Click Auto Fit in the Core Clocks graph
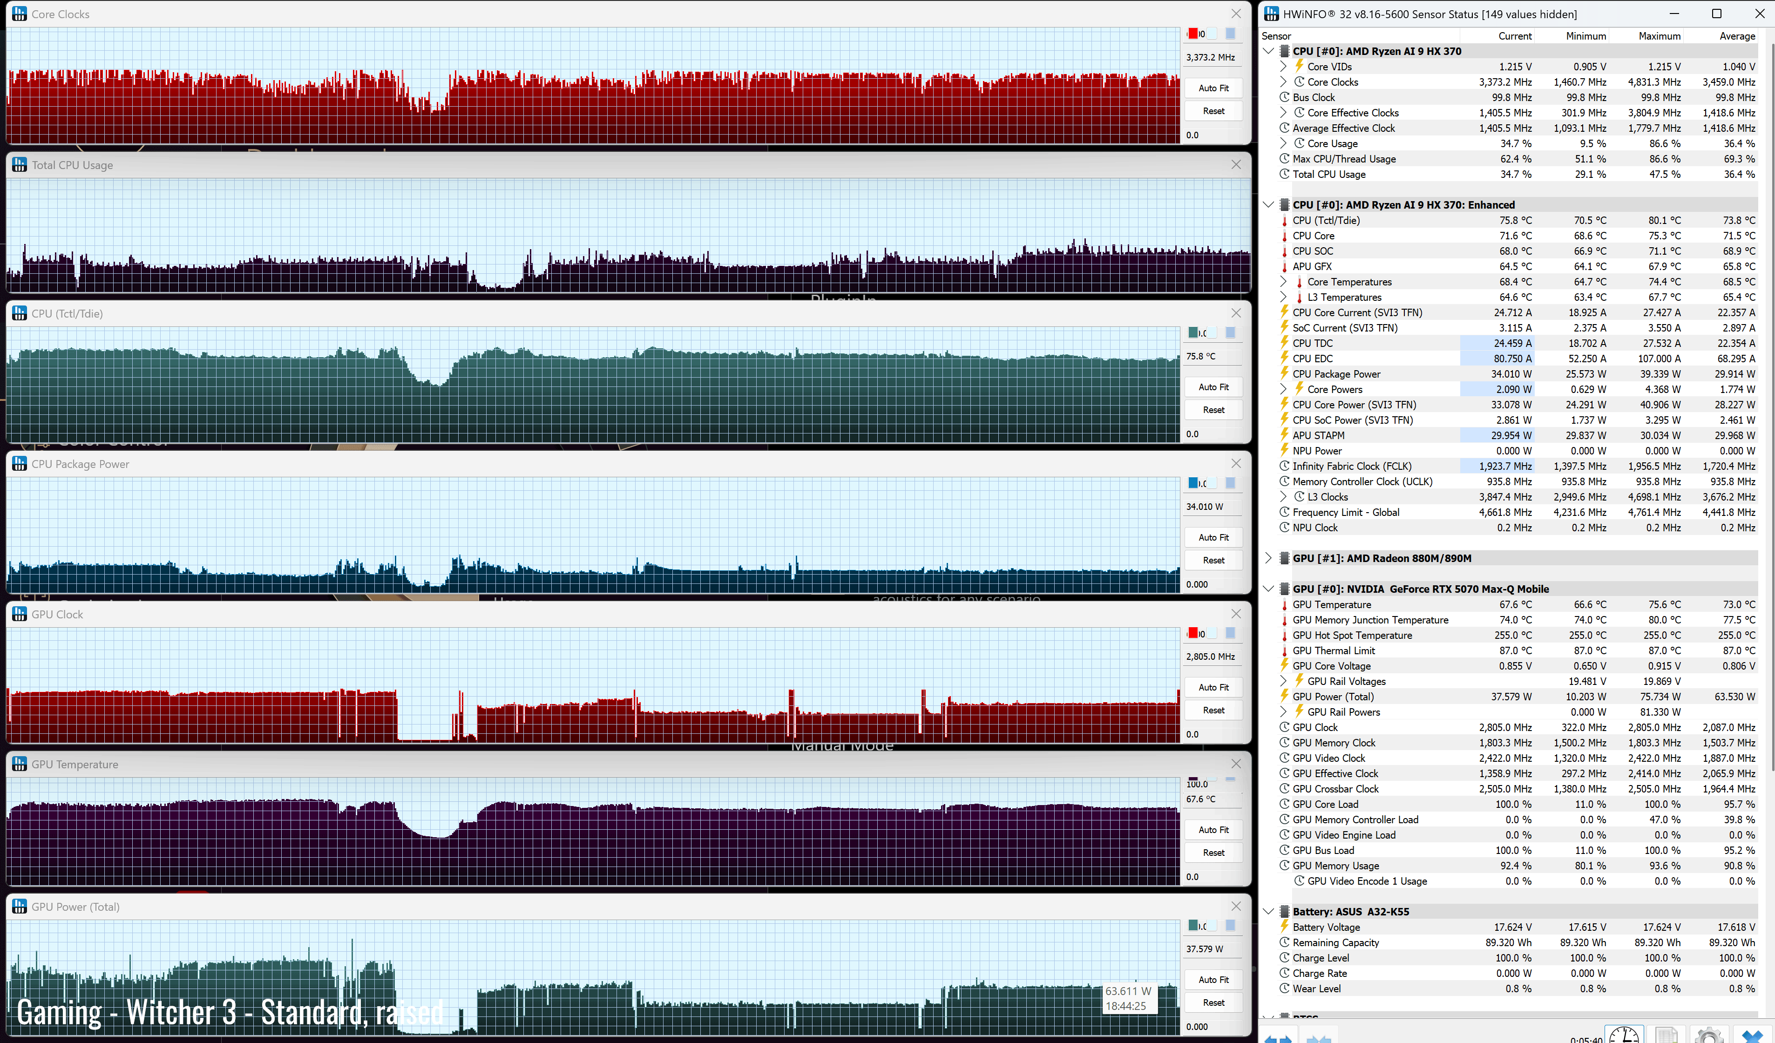1775x1043 pixels. [1213, 88]
